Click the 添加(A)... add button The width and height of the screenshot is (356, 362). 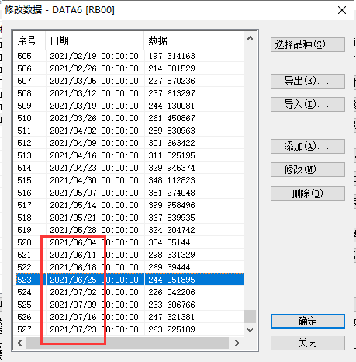tap(308, 146)
